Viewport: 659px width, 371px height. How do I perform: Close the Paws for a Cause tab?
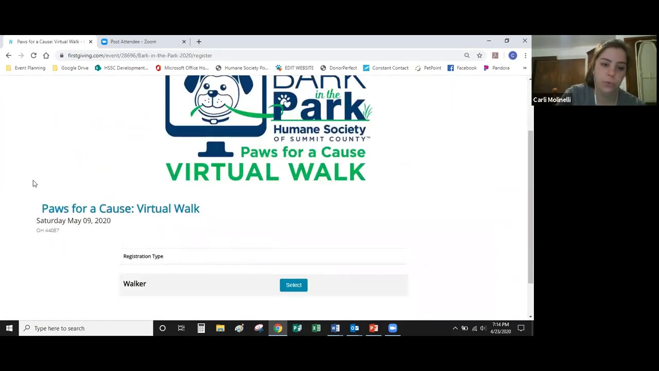pos(91,41)
